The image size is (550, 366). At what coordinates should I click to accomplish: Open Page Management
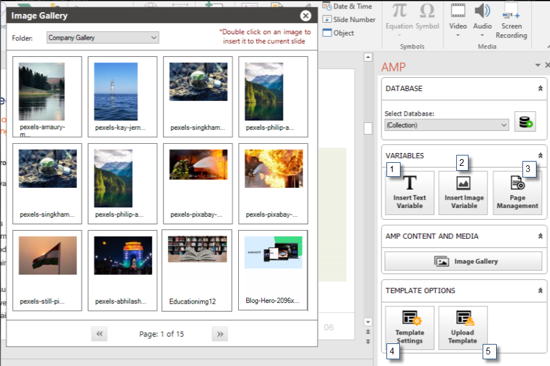tap(518, 192)
